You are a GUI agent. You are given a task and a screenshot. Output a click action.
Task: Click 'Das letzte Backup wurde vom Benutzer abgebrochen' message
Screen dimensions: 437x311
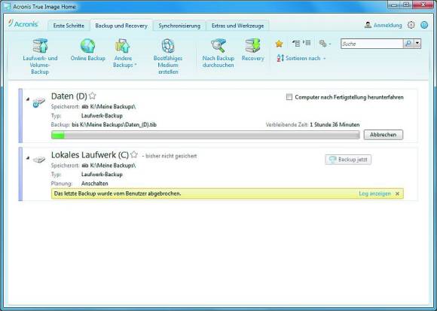[x=118, y=194]
